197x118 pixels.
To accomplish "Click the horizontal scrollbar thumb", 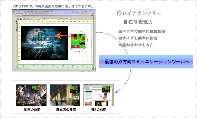I will (23, 68).
